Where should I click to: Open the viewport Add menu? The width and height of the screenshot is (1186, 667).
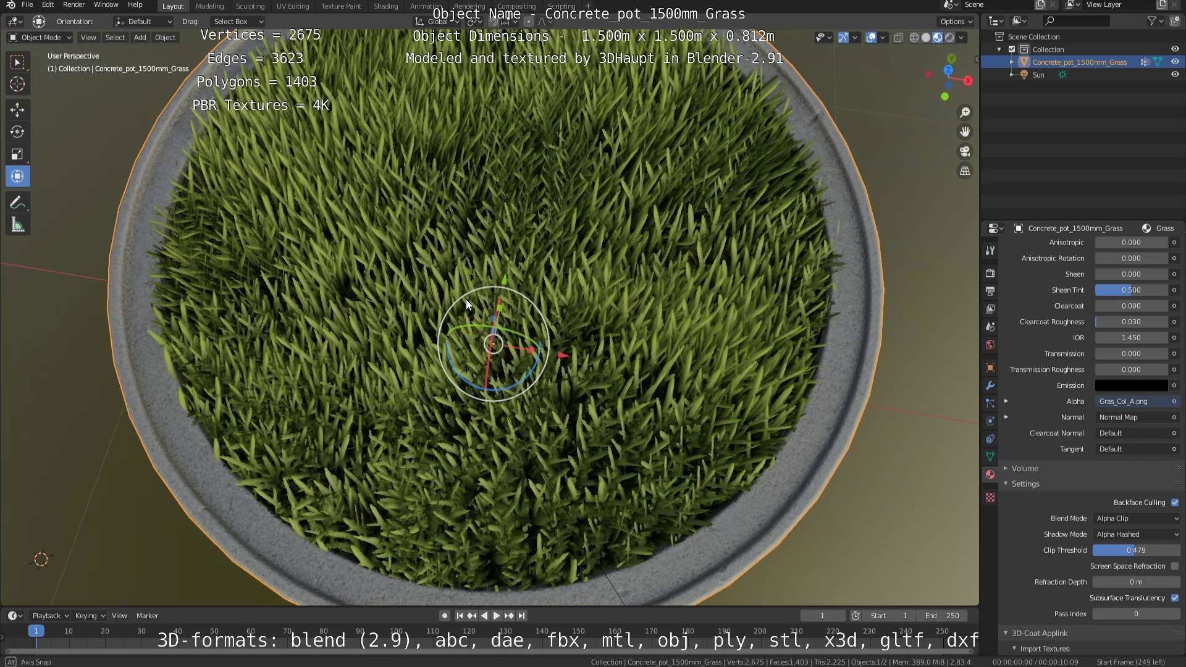click(x=140, y=38)
